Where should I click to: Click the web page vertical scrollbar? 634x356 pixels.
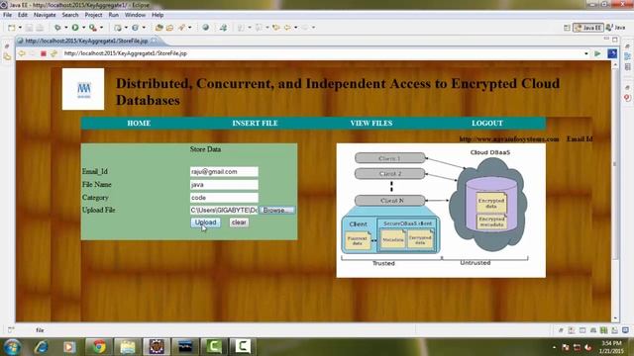[x=615, y=191]
